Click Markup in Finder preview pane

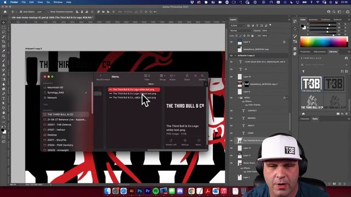pyautogui.click(x=185, y=142)
